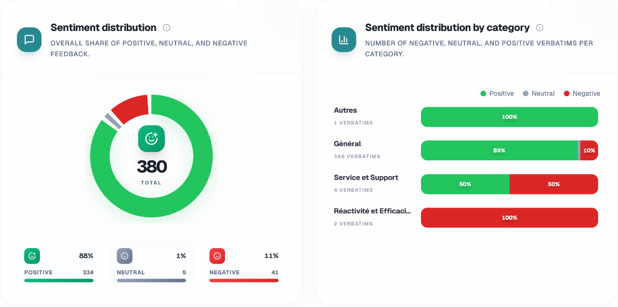Toggle Positive series in chart legend
This screenshot has height=307, width=618.
497,94
